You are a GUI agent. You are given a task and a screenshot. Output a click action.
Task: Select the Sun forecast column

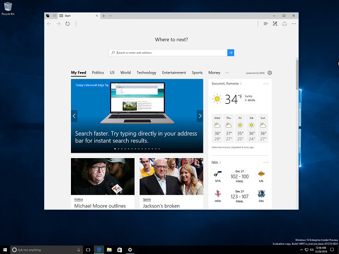pos(263,128)
